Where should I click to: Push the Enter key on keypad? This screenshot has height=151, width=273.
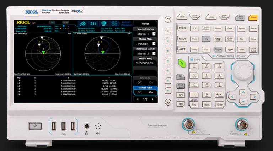[220, 104]
